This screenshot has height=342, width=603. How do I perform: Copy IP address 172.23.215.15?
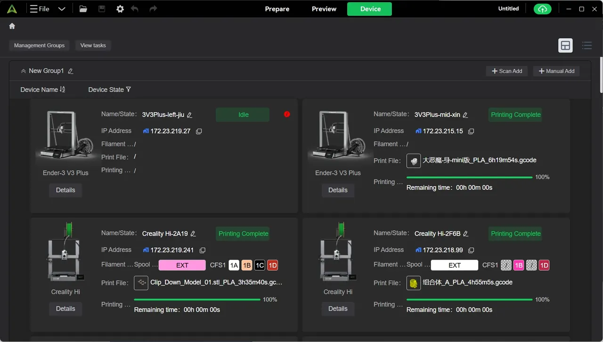click(471, 131)
